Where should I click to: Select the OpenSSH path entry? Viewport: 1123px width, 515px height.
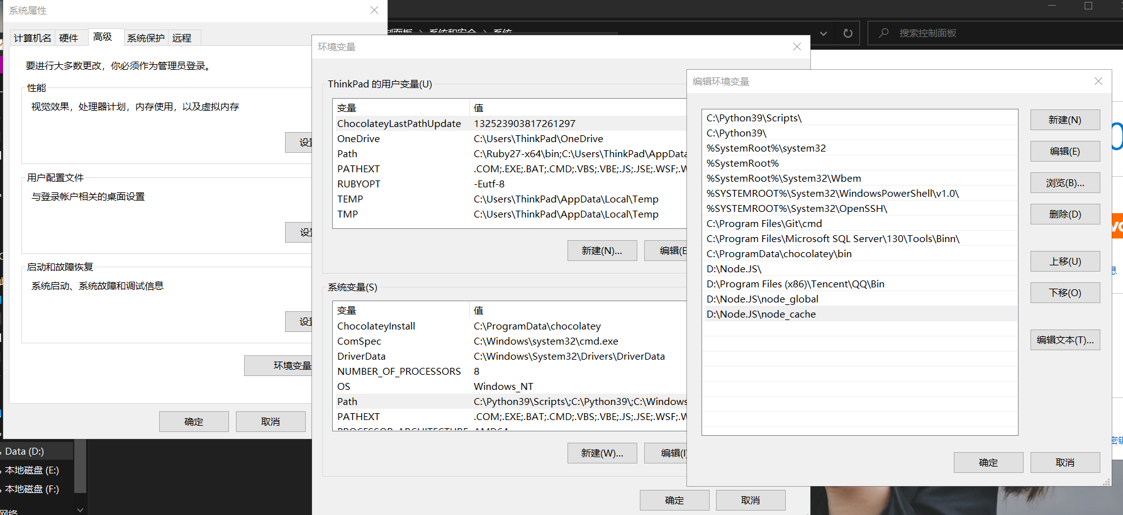click(x=859, y=208)
